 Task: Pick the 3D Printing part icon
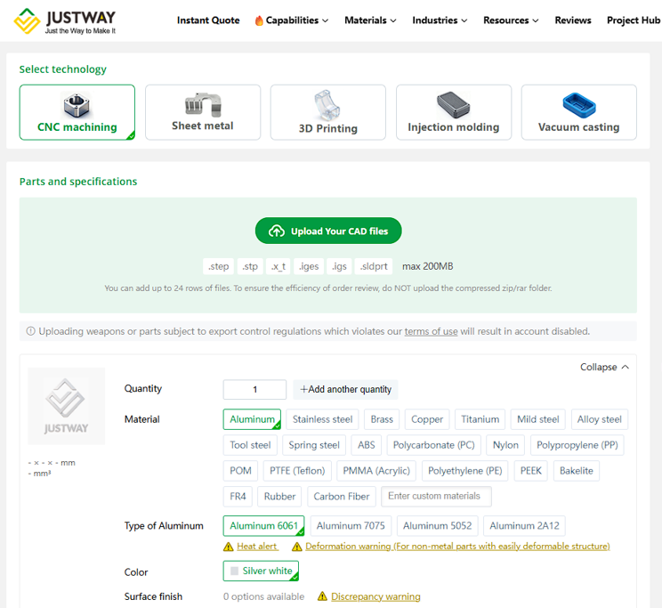click(327, 105)
